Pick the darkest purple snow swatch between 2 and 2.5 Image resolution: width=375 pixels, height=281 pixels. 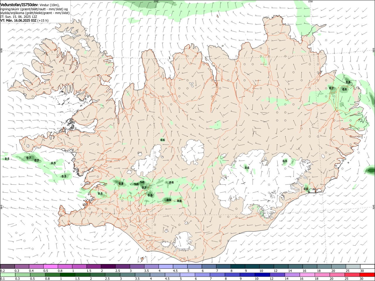[x=108, y=266]
